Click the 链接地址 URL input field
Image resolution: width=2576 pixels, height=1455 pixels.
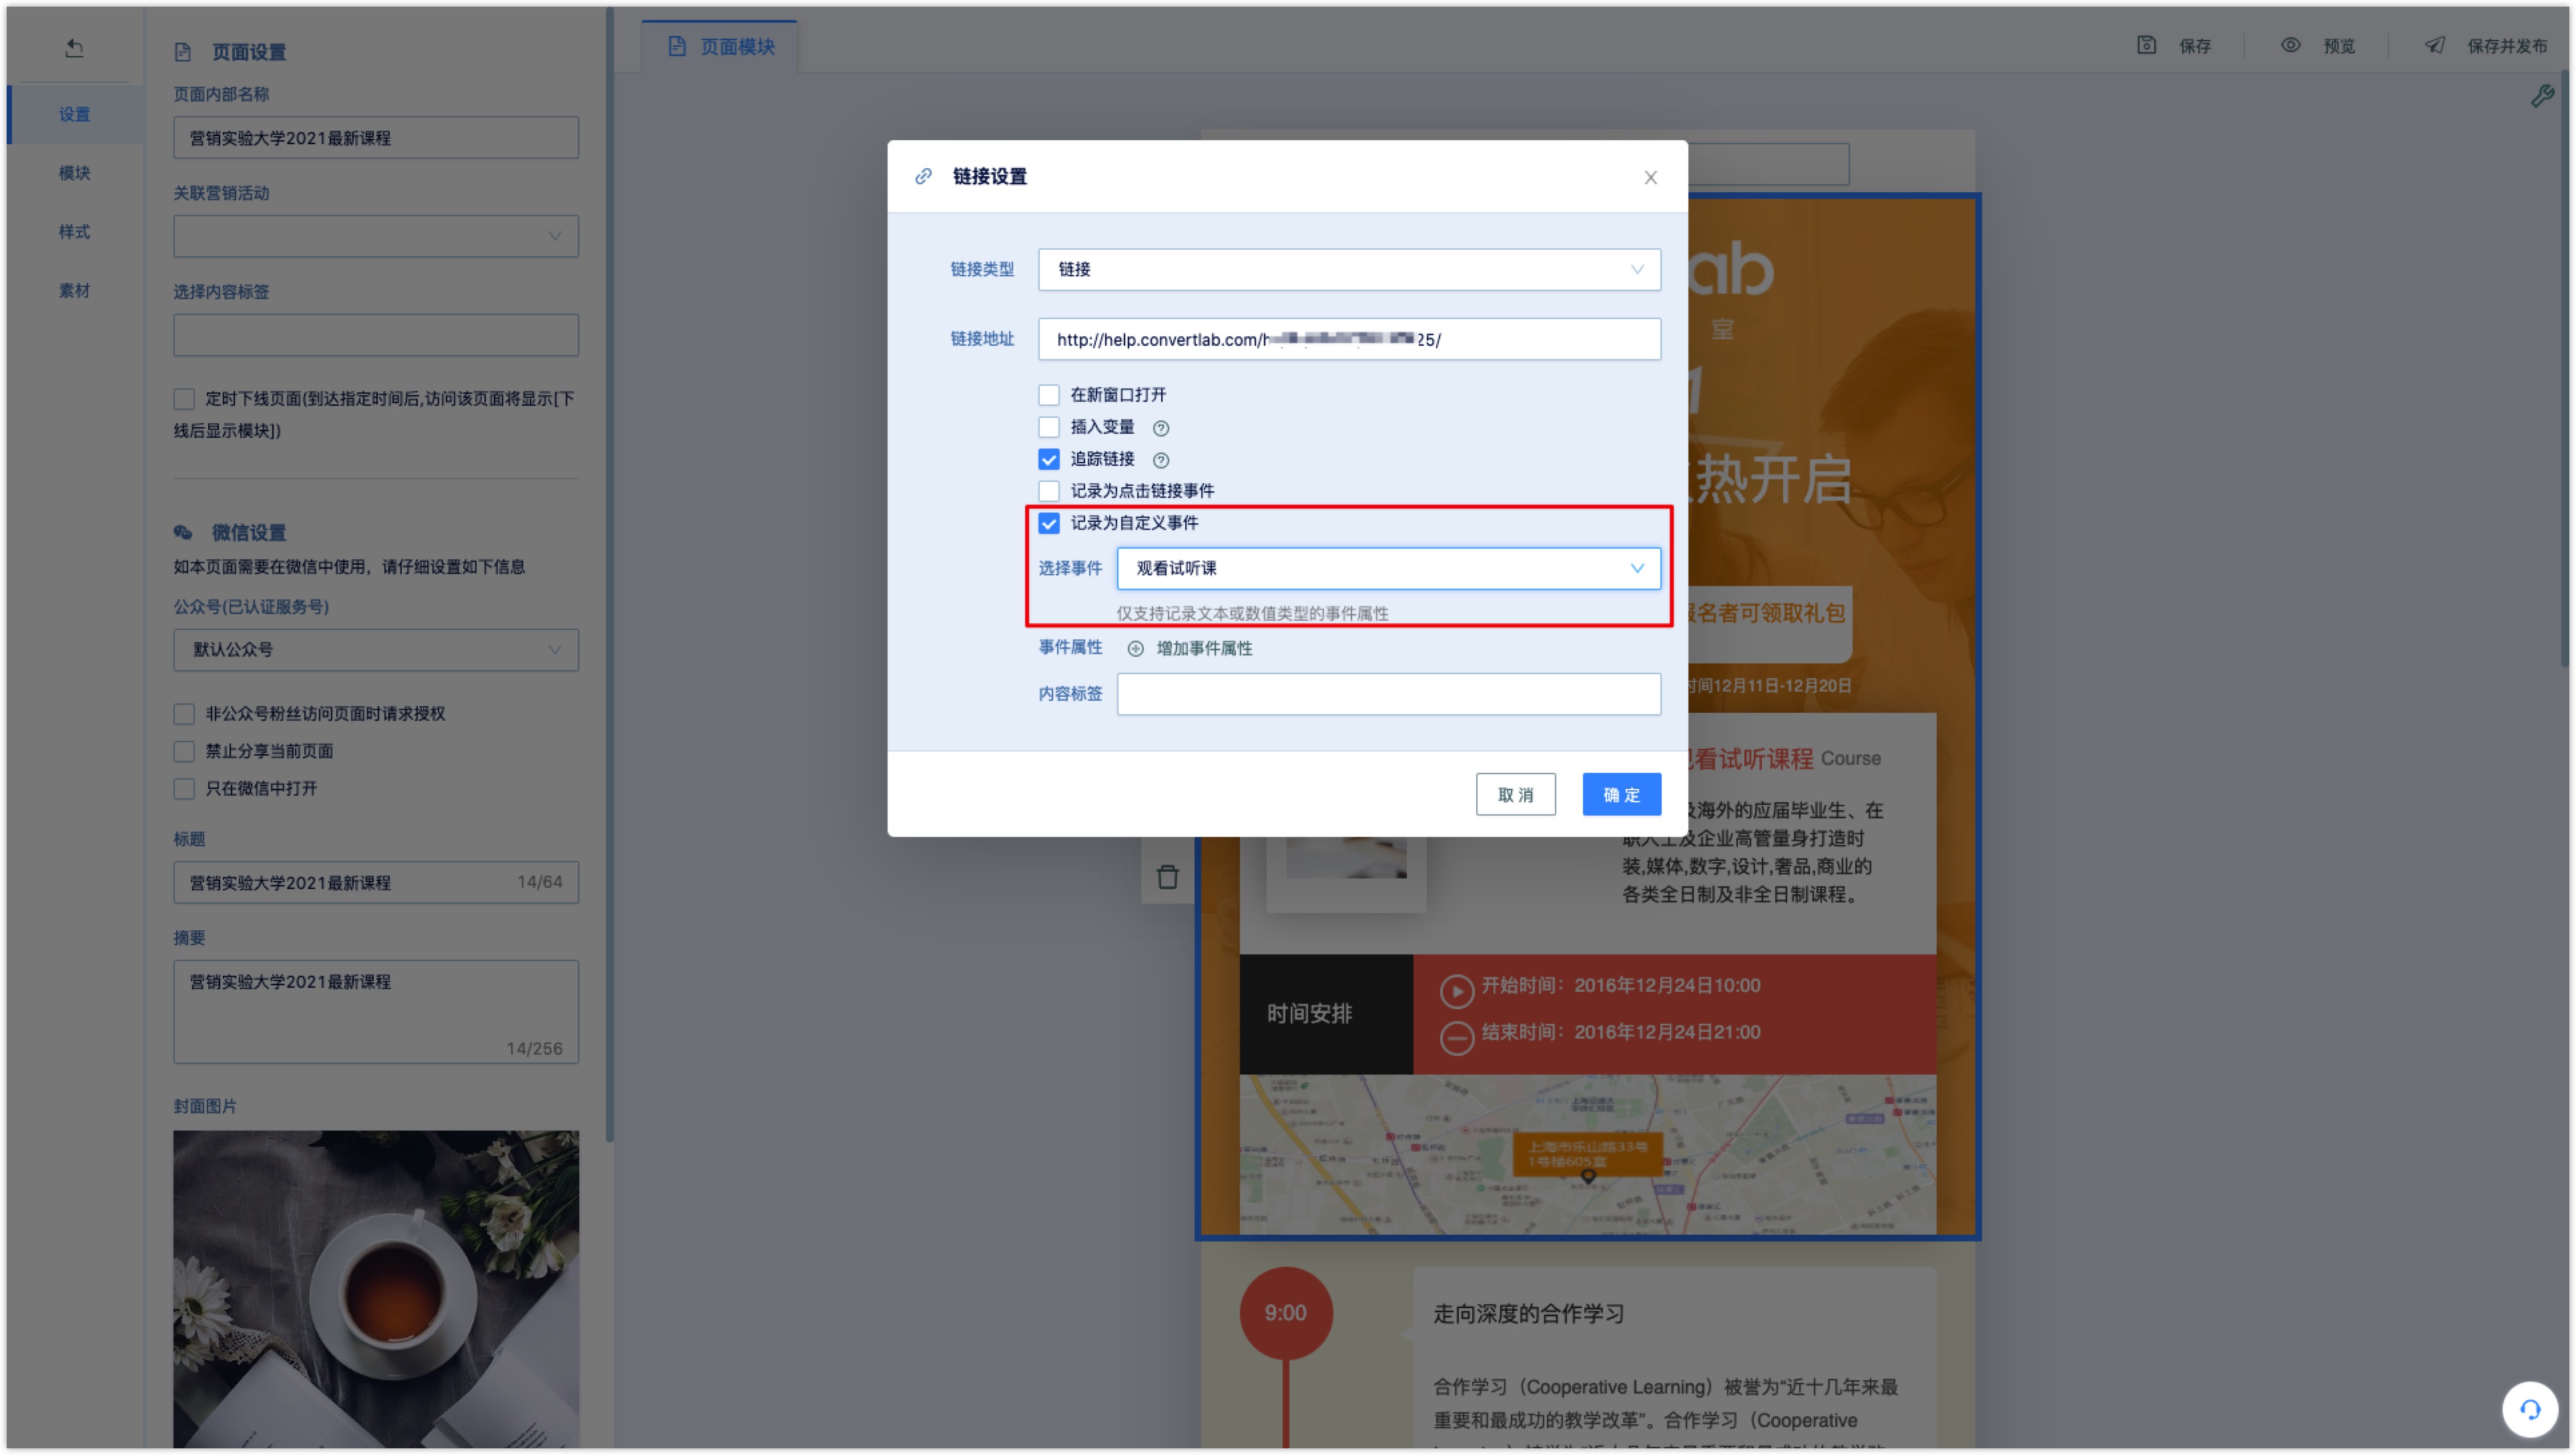(1349, 339)
